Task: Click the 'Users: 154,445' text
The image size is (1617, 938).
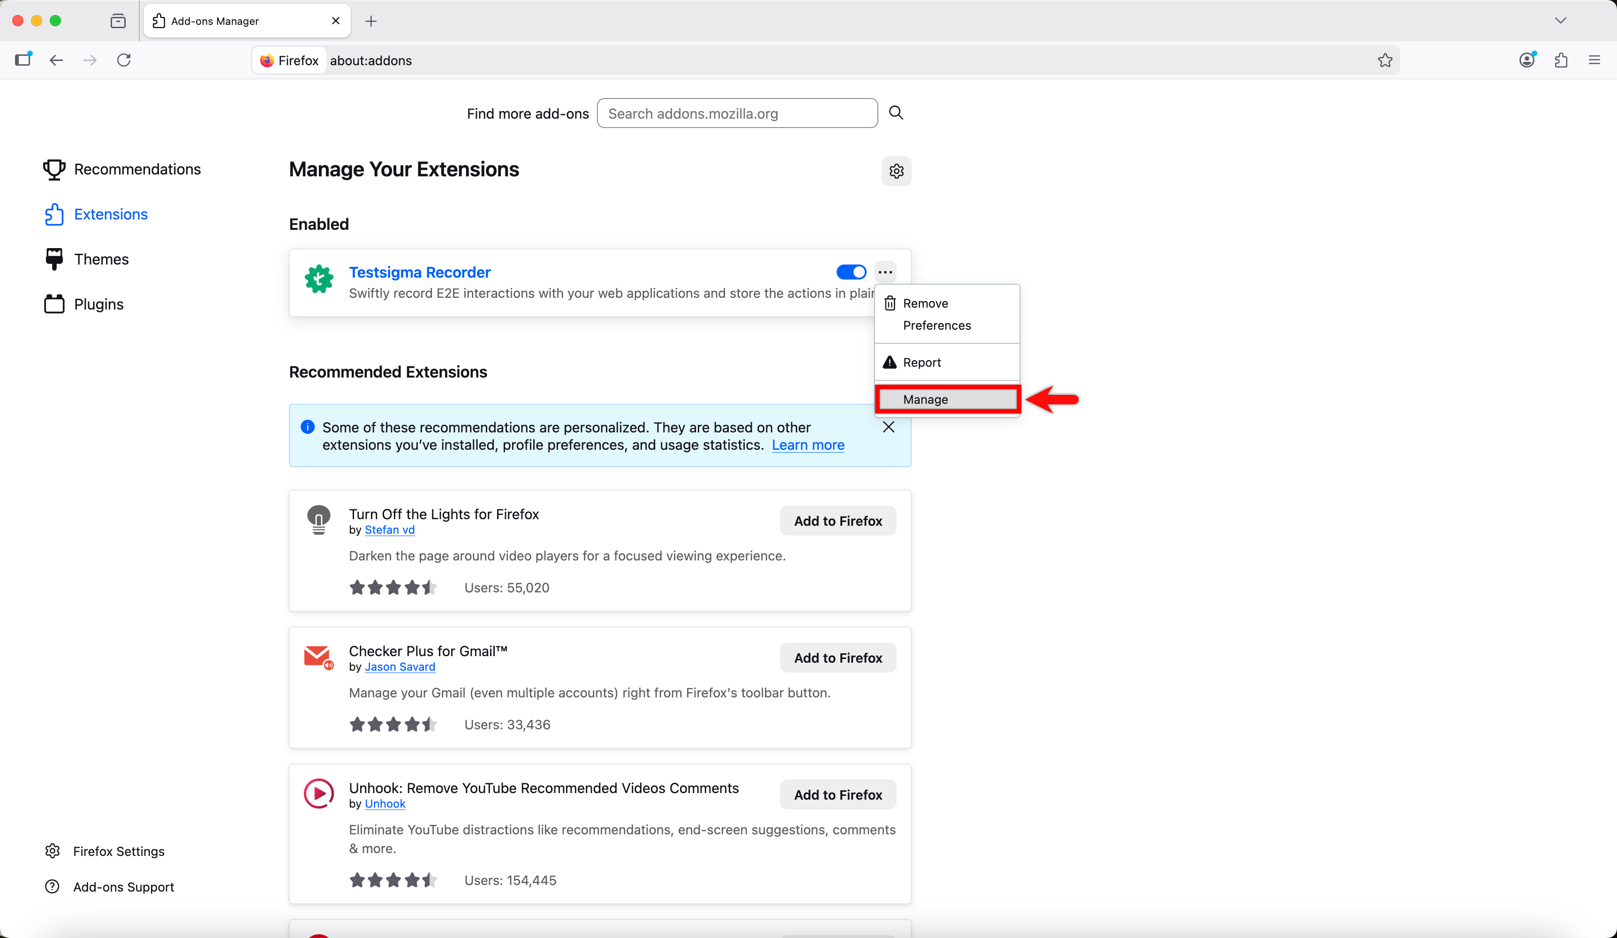Action: point(510,880)
